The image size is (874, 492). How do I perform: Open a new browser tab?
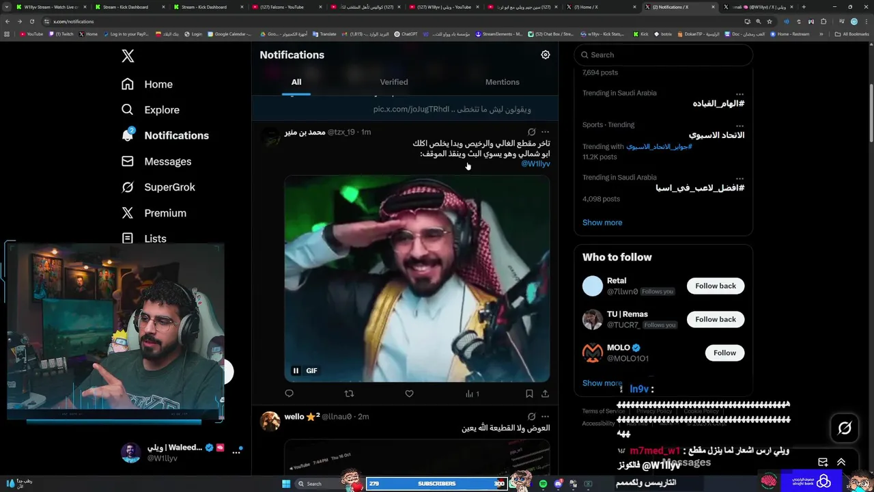[x=803, y=7]
